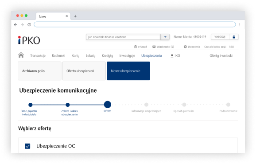Go to home via house icon
The height and width of the screenshot is (164, 256).
(21, 55)
